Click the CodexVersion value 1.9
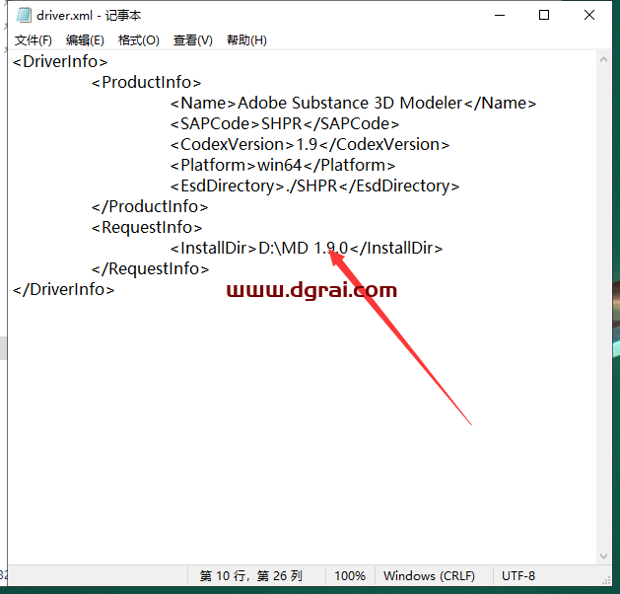 click(307, 144)
